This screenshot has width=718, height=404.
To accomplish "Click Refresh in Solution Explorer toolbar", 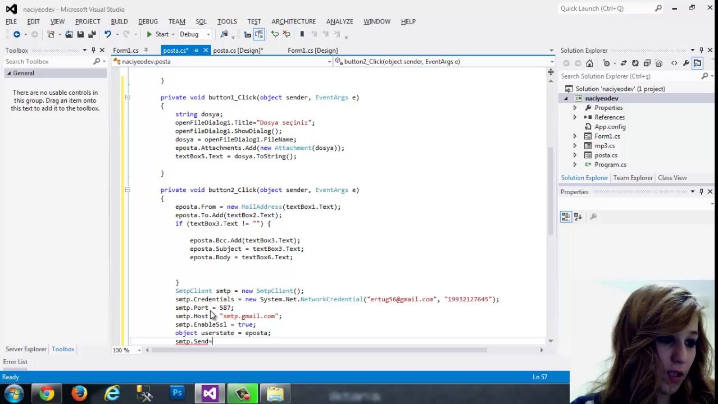I will (x=635, y=63).
